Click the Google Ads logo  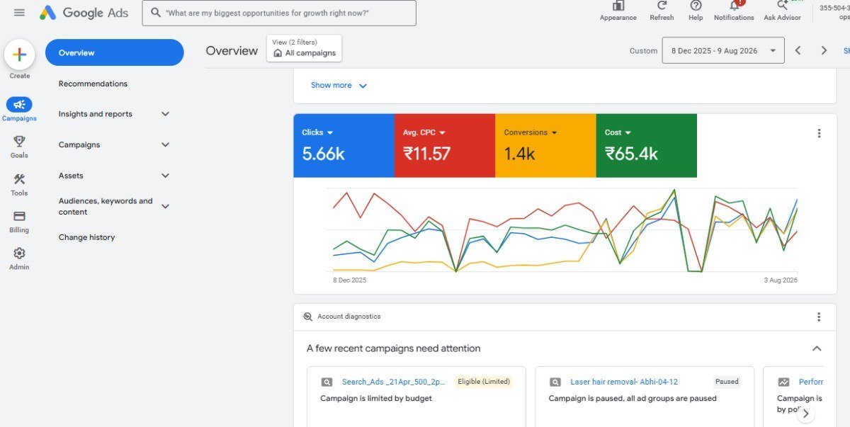pyautogui.click(x=84, y=13)
